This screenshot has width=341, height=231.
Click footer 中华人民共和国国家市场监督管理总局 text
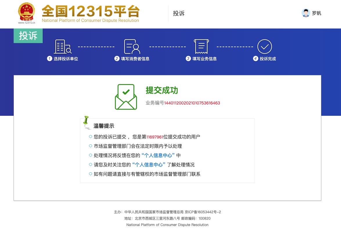click(154, 212)
